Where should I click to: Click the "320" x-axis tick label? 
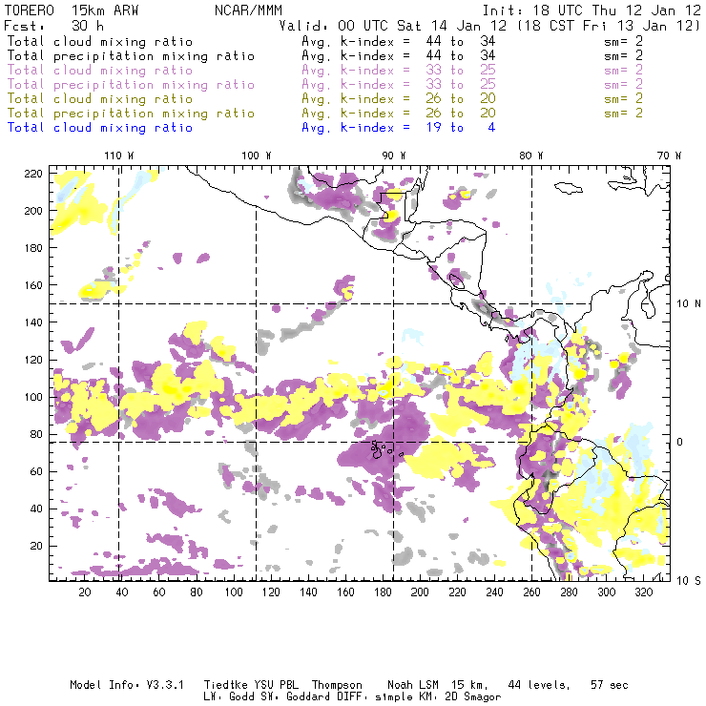[x=644, y=592]
